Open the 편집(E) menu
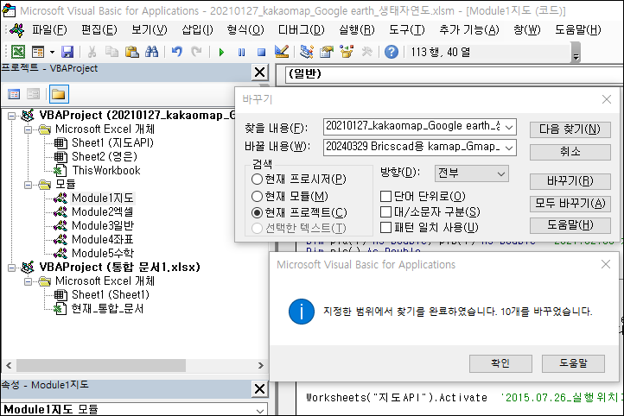 (99, 30)
